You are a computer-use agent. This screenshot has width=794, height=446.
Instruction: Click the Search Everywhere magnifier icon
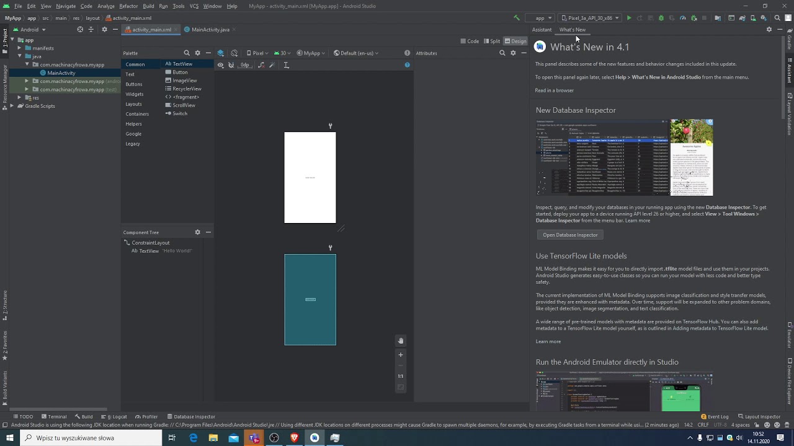(777, 18)
